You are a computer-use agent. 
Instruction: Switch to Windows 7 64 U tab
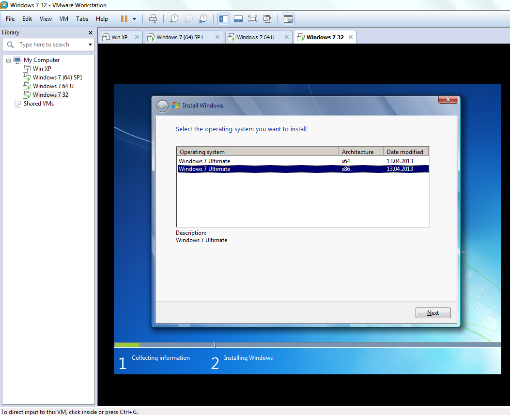pyautogui.click(x=256, y=37)
